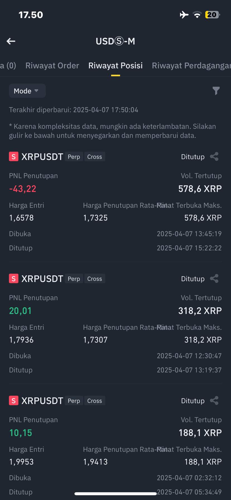This screenshot has width=231, height=500.
Task: Tap the red S badge of third position
Action: [14, 401]
